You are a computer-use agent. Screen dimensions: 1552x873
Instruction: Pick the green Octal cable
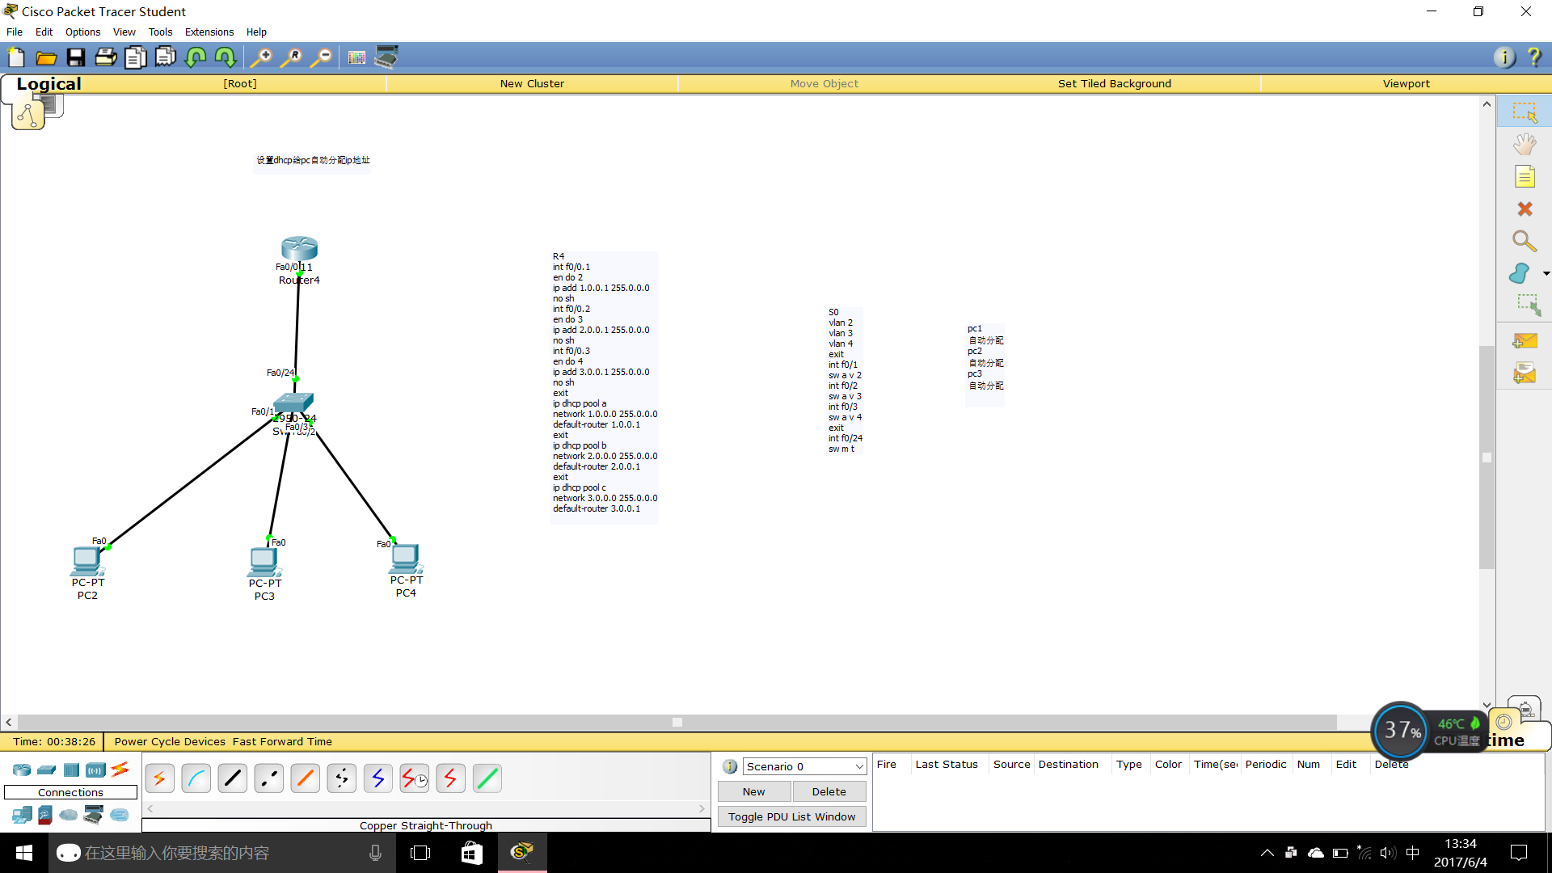click(487, 778)
